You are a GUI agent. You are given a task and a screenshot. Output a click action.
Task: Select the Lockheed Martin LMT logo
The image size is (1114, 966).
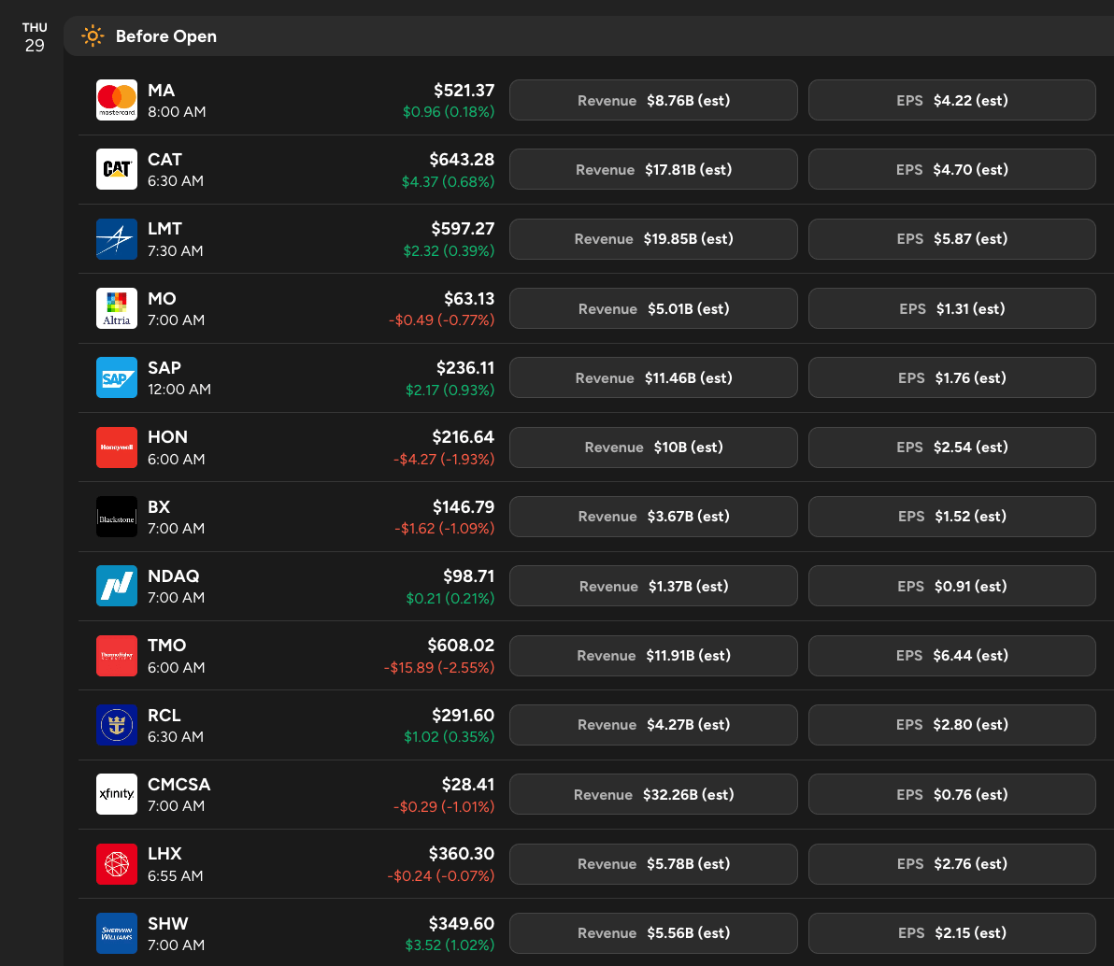click(117, 238)
